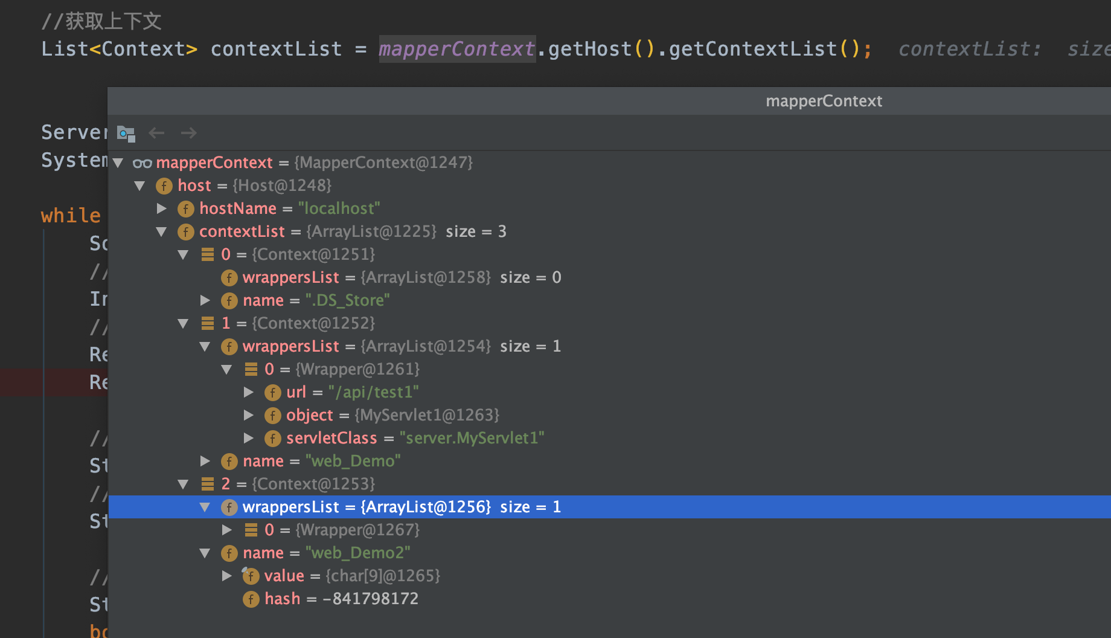The image size is (1111, 638).
Task: Click the field icon beside "web_Demo2" name
Action: [229, 553]
